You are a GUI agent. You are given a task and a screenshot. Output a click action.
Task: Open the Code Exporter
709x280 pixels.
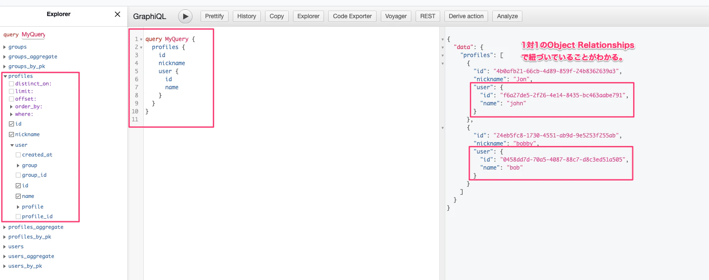point(352,16)
